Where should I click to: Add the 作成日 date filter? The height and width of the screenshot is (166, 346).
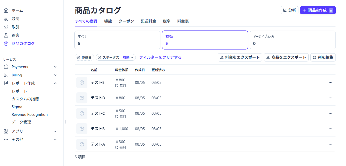pos(84,57)
